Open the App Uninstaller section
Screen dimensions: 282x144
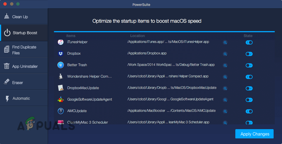pos(24,66)
